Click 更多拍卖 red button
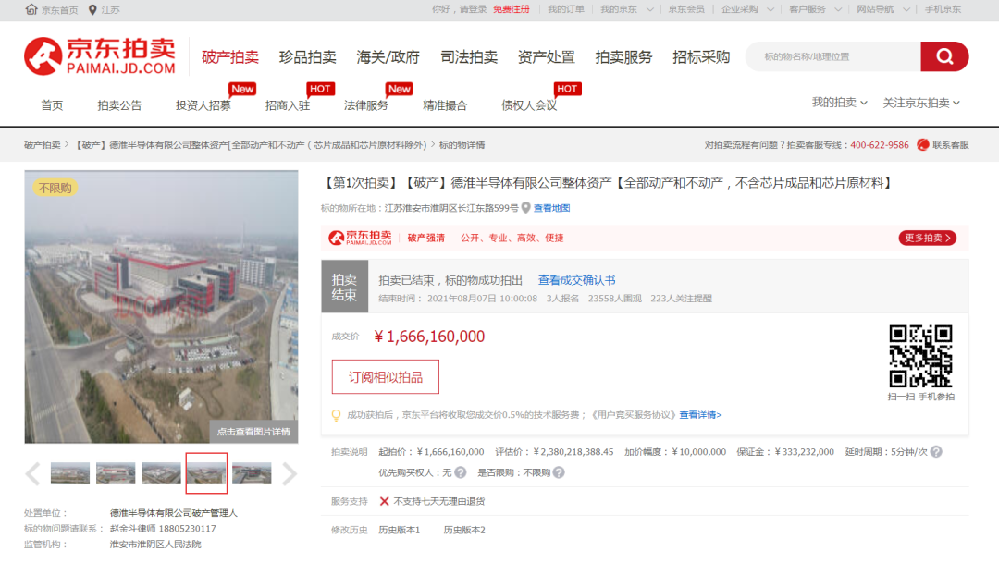 [x=927, y=238]
